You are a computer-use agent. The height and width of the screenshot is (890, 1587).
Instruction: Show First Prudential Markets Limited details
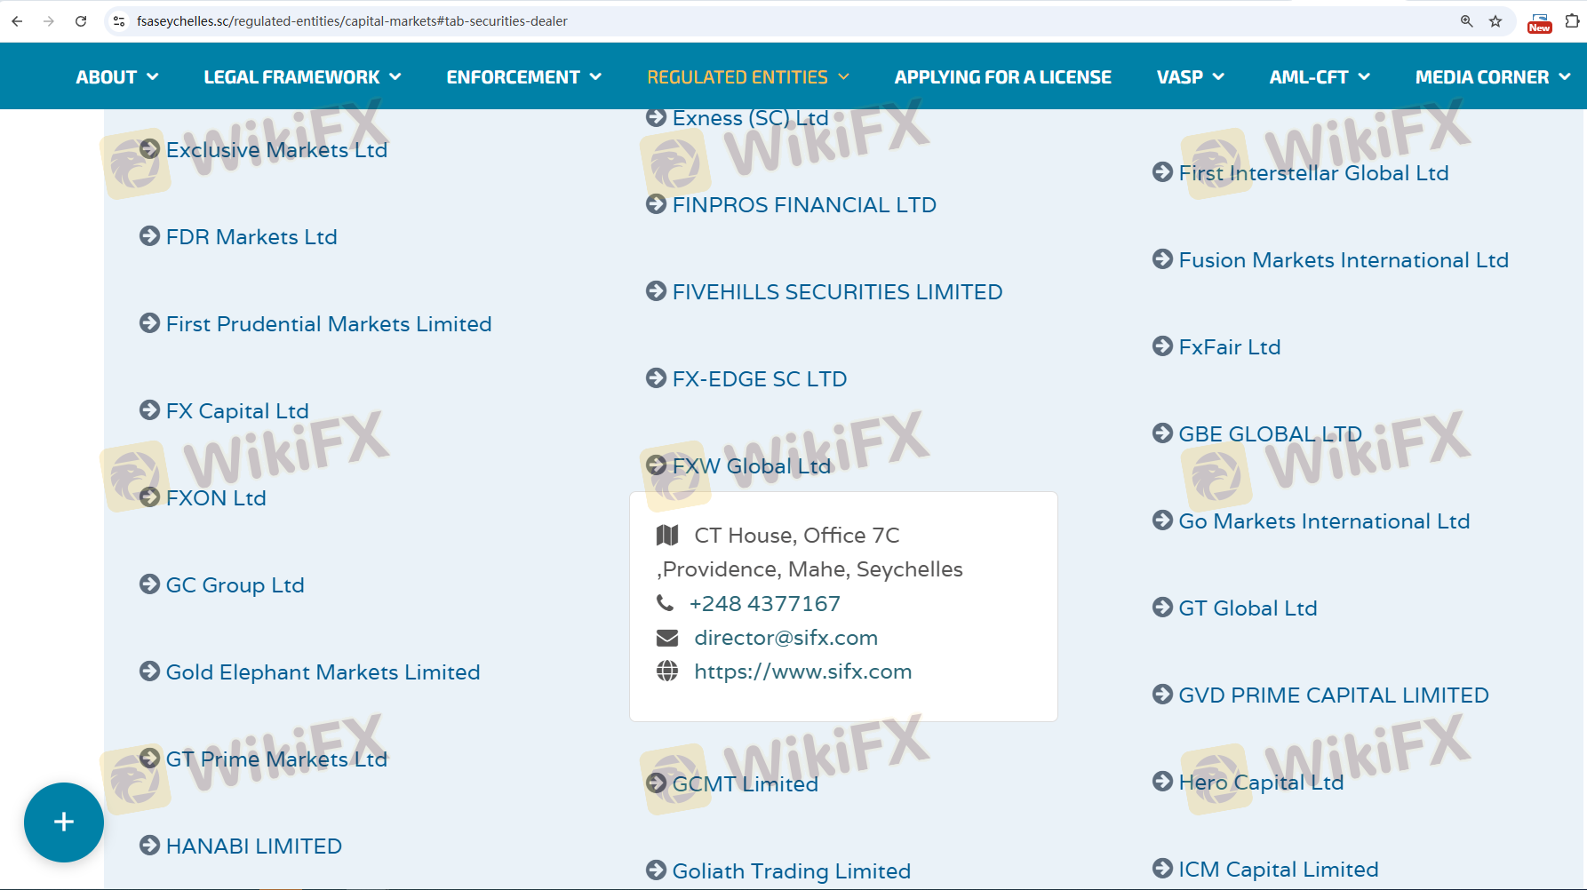[x=315, y=324]
